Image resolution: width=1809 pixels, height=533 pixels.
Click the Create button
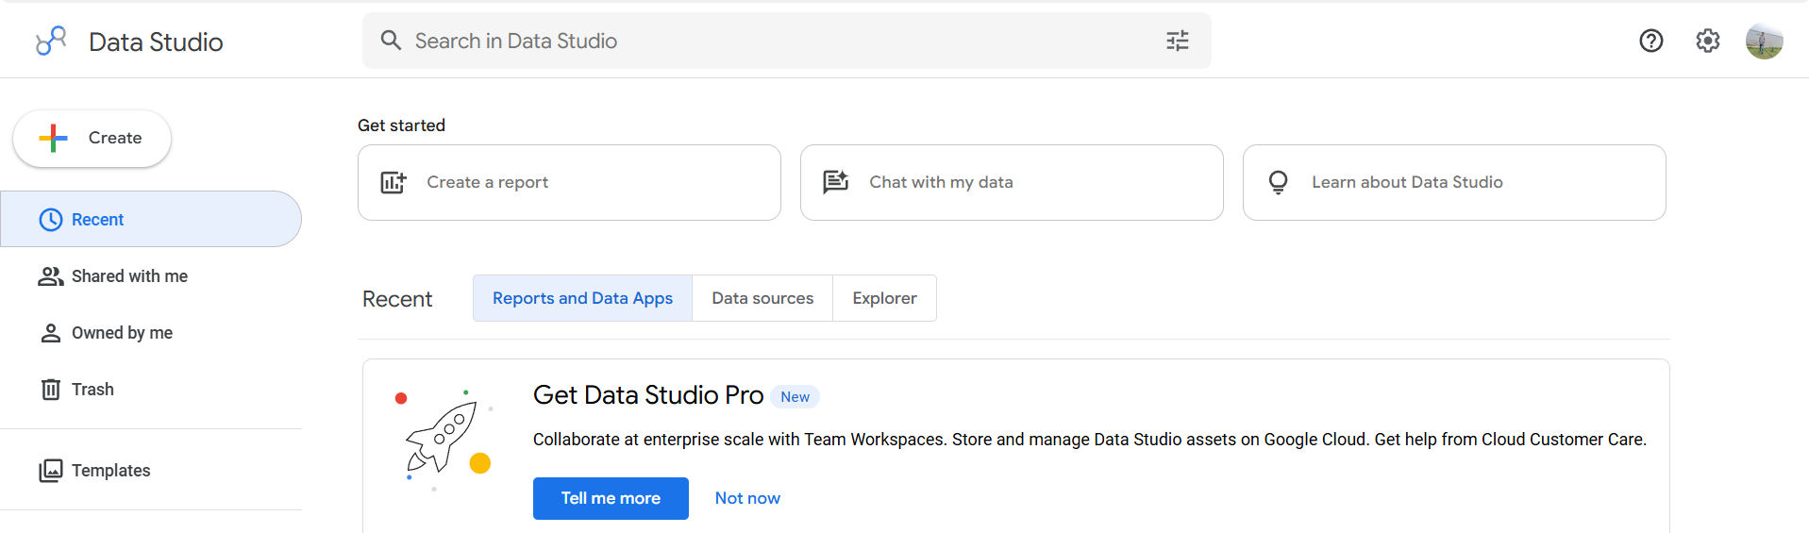pos(92,139)
